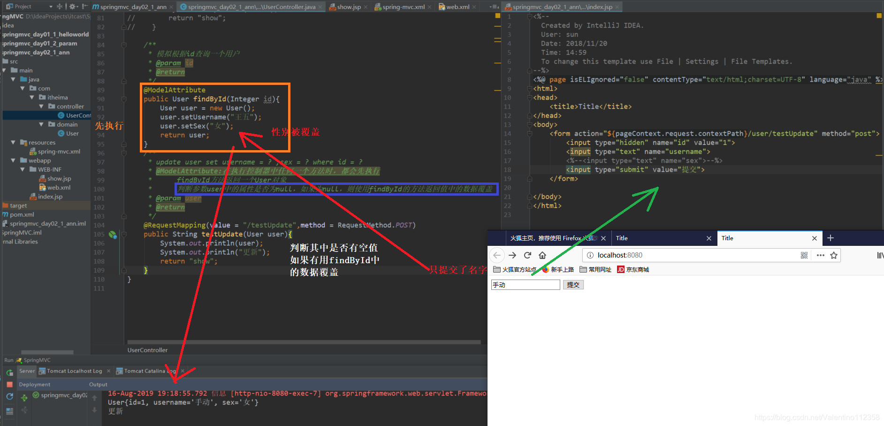
Task: Go forward in Firefox
Action: click(512, 255)
